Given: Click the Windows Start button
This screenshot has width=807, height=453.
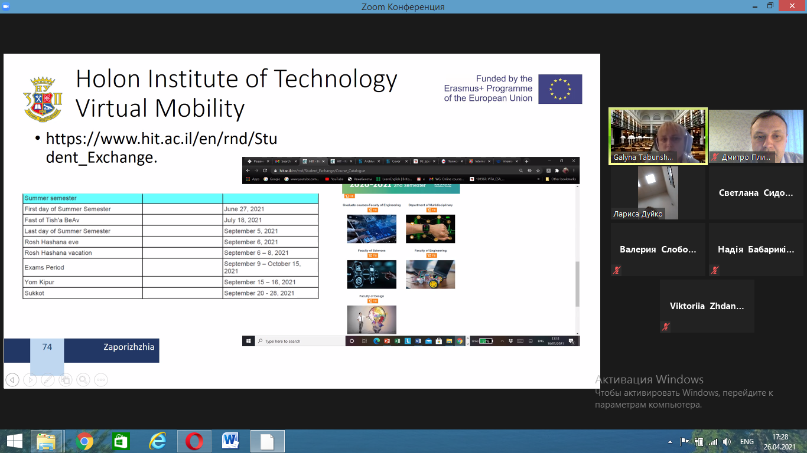Looking at the screenshot, I should coord(14,441).
